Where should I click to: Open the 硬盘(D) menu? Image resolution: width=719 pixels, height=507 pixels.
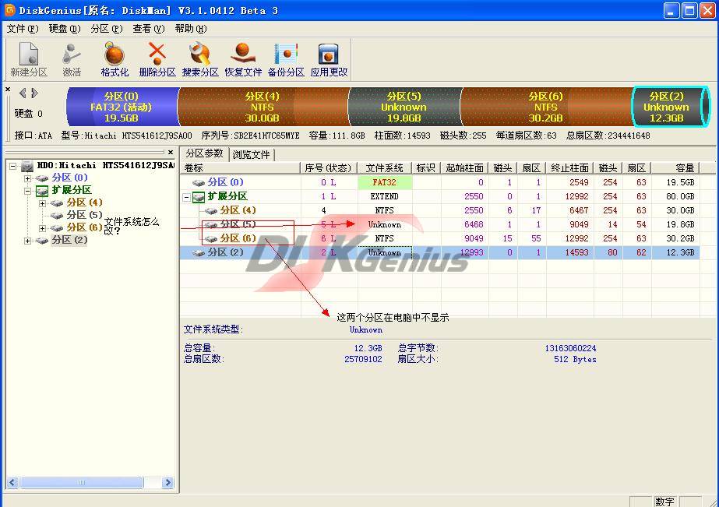[x=65, y=29]
